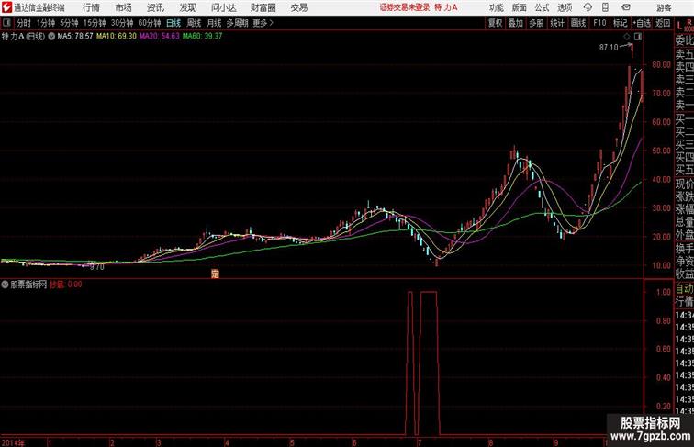Image resolution: width=694 pixels, height=447 pixels.
Task: Click the 复权 toolbar button
Action: point(495,23)
